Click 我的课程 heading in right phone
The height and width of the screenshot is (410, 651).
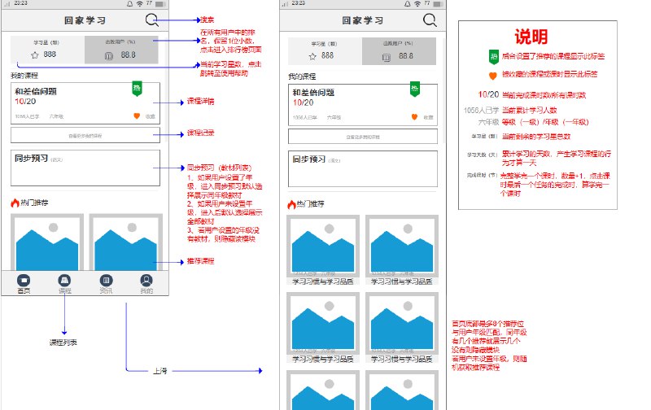[302, 76]
